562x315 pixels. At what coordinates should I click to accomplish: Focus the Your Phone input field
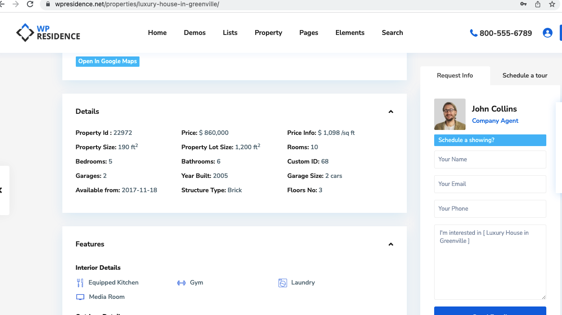[490, 209]
